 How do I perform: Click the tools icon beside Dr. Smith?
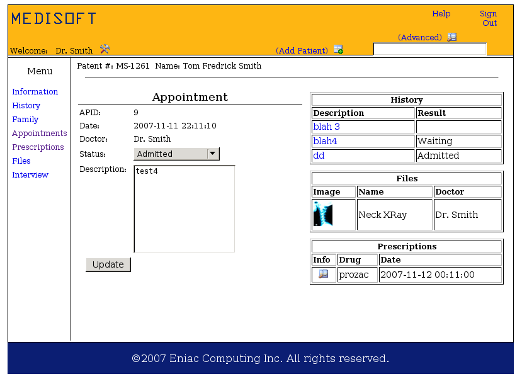pyautogui.click(x=105, y=49)
